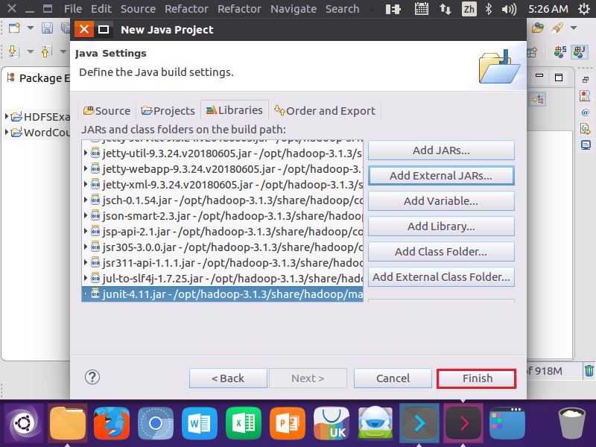Maximize the editor area view

558,77
